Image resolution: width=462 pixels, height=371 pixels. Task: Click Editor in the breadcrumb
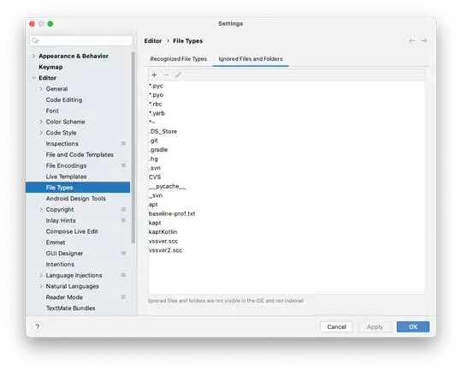point(153,41)
